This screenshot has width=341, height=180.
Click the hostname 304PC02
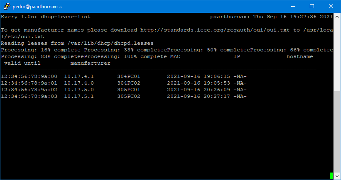tap(129, 83)
